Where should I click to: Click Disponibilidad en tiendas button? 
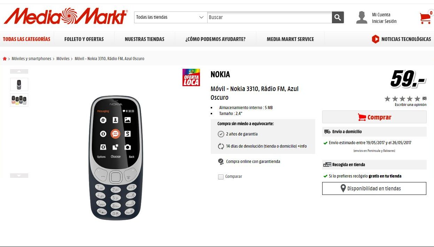coord(374,189)
